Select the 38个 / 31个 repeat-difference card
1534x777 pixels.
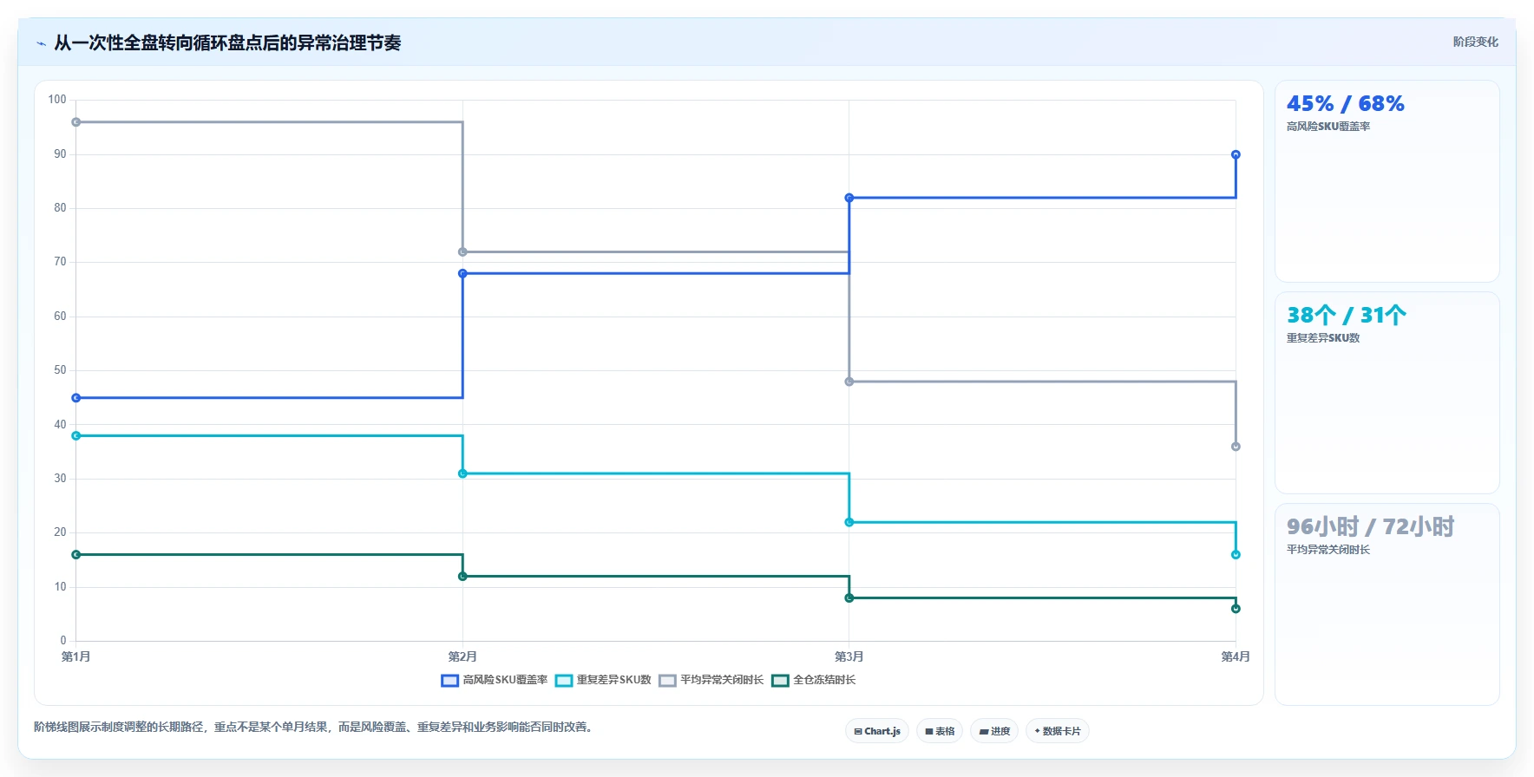tap(1387, 393)
